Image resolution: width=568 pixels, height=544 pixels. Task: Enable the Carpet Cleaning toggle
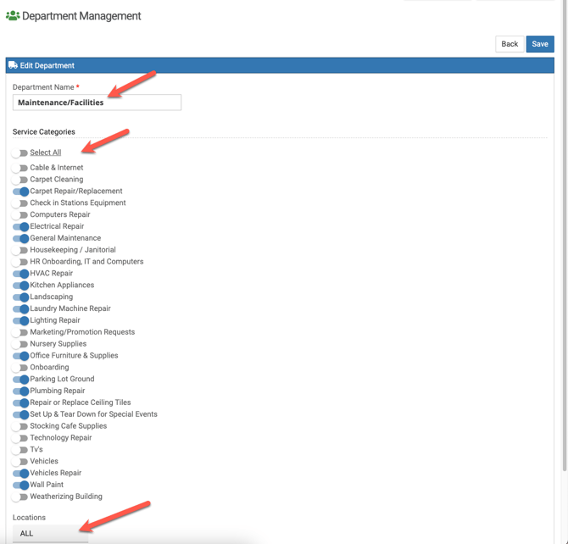click(x=19, y=180)
